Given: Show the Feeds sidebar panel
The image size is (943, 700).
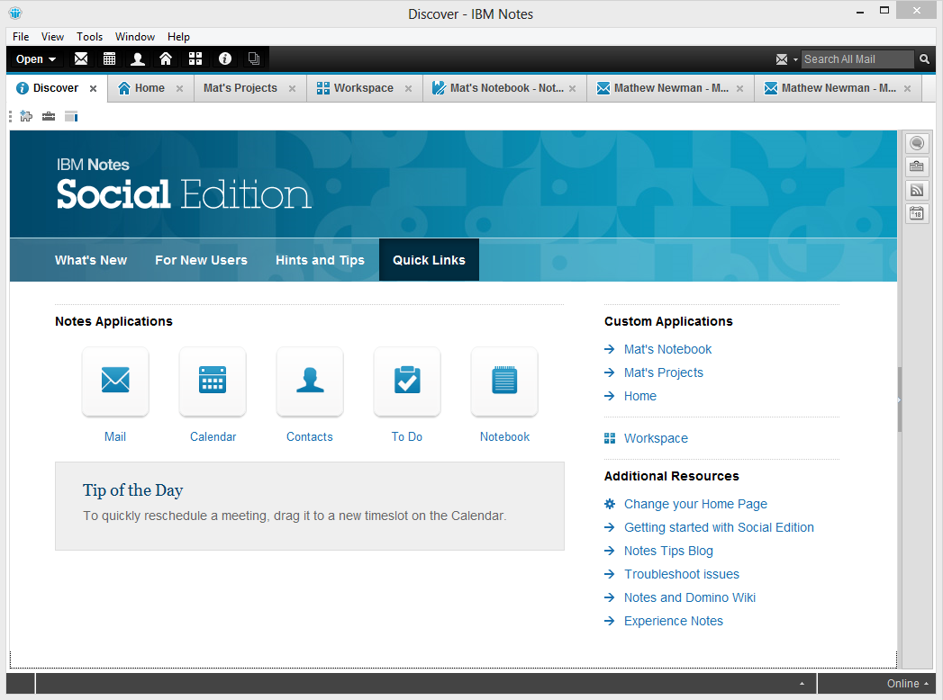Looking at the screenshot, I should pos(917,190).
